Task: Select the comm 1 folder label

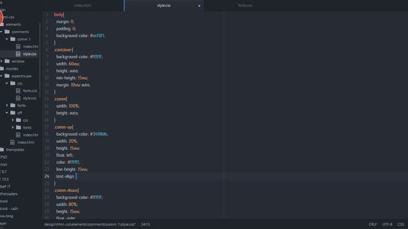Action: pos(24,39)
